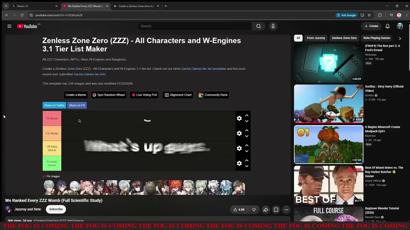Open the Minecraft Create Modpack Ep01 thumbnail

329,144
